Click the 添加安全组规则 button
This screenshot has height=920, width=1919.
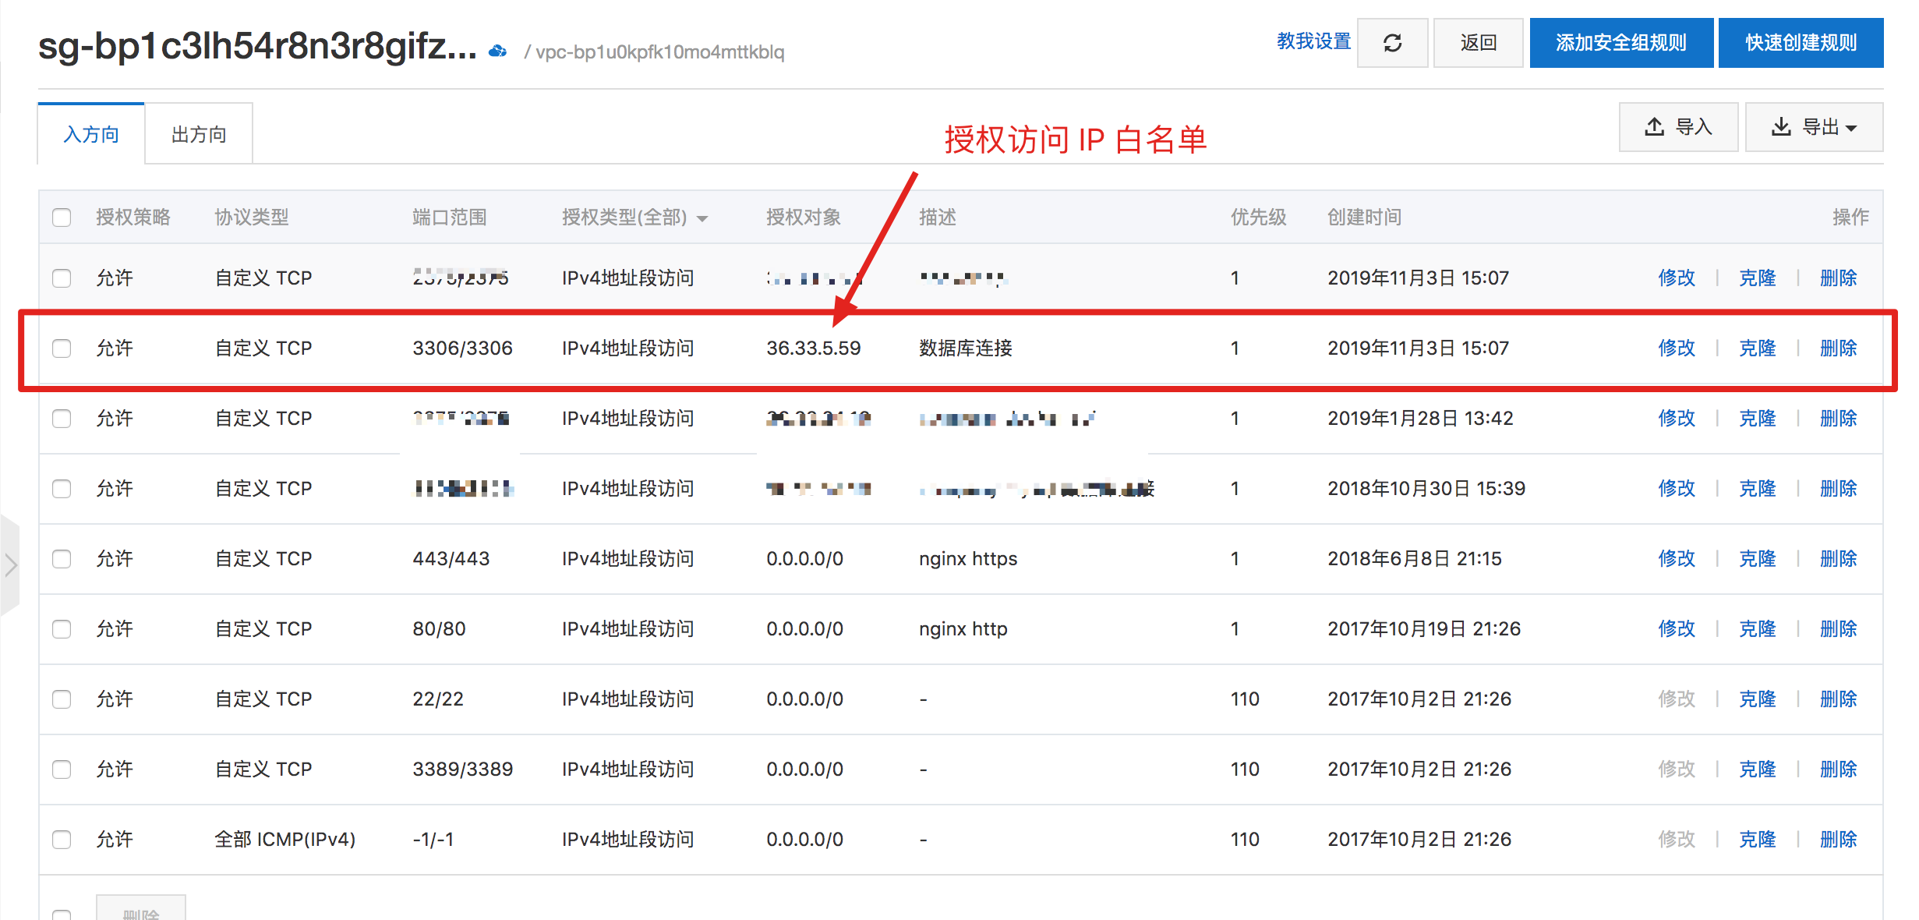point(1620,43)
